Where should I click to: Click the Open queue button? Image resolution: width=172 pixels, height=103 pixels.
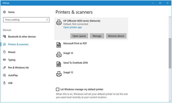[x=79, y=36]
